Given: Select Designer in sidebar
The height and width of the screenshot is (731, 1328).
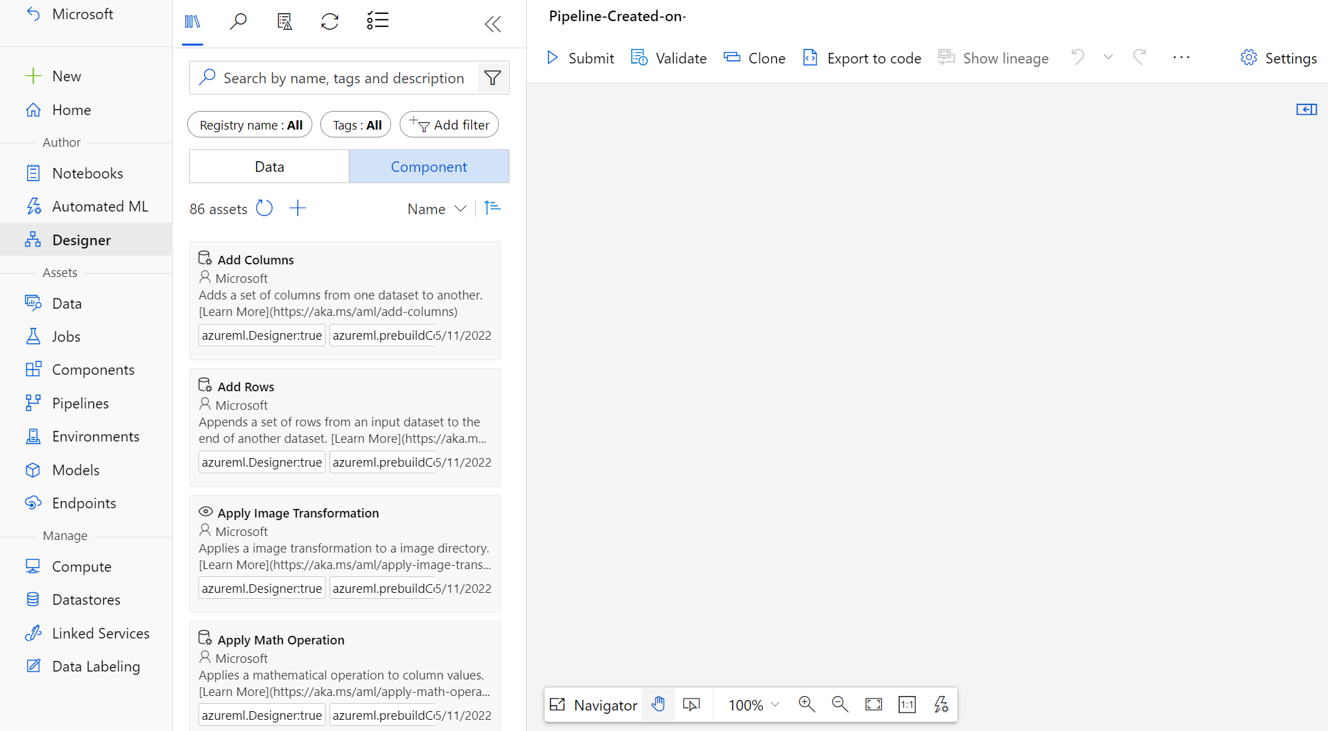Looking at the screenshot, I should [x=86, y=240].
